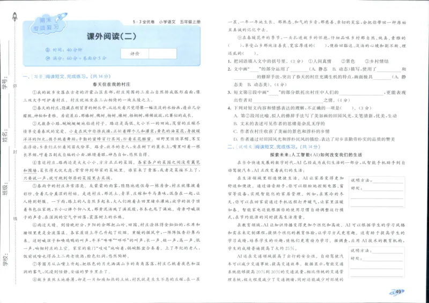Click paragraph ④ starting 靠近村庄
Screen dimensions: 429x303
coord(112,170)
